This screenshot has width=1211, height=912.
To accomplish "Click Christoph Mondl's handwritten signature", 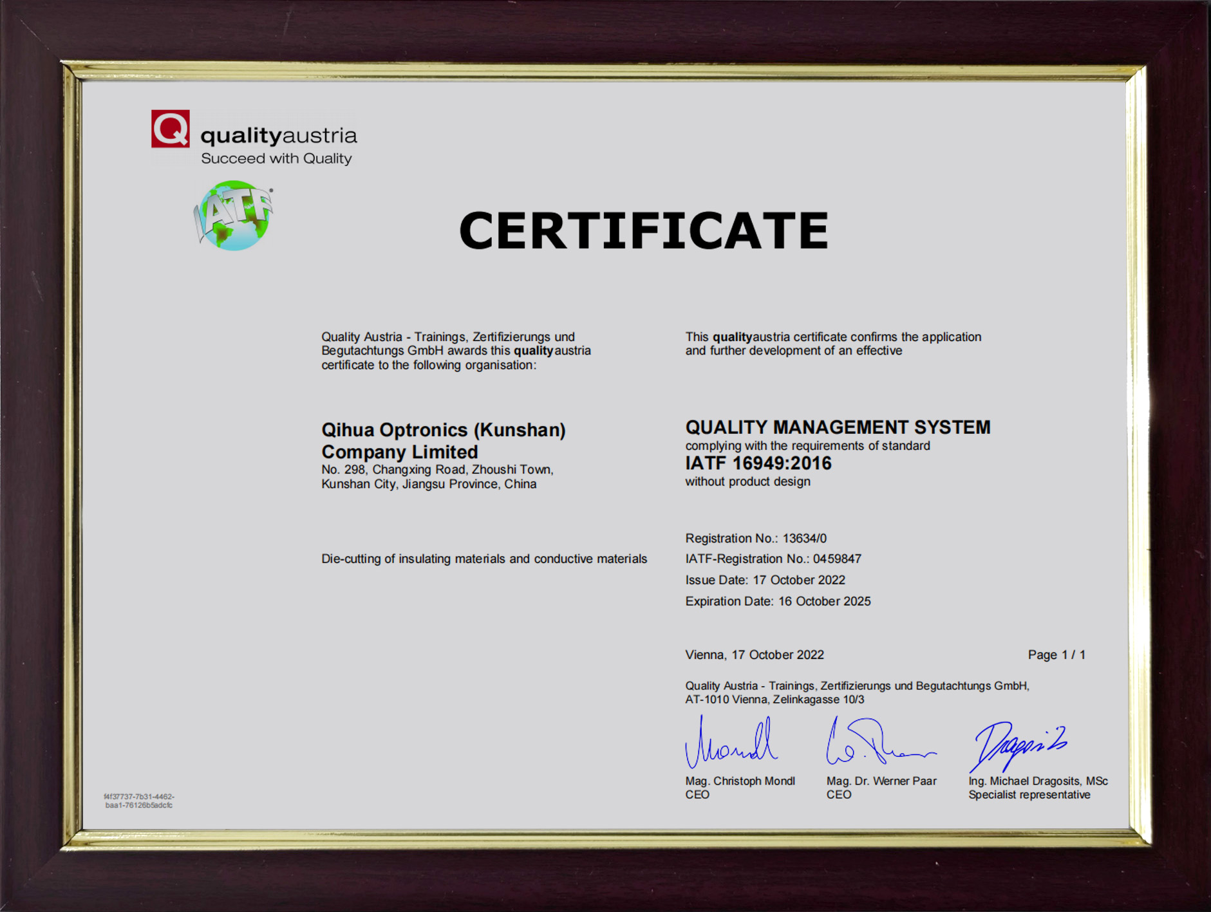I will (731, 742).
